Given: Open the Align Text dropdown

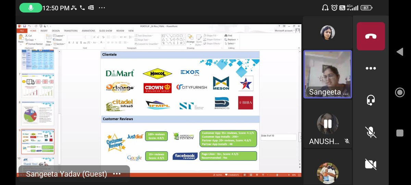Looking at the screenshot, I should coord(142,40).
